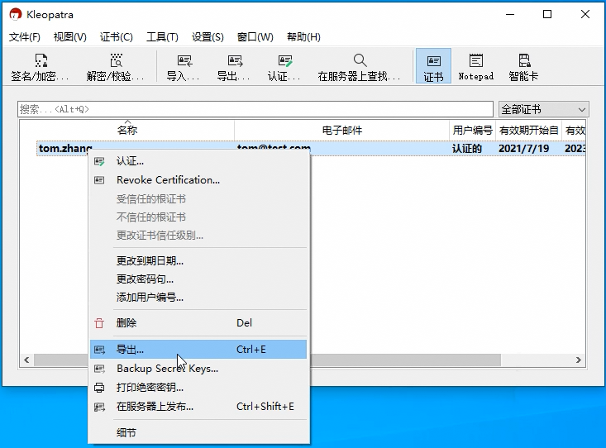Open the 智能卡 smartcard view
This screenshot has width=606, height=448.
pos(523,67)
